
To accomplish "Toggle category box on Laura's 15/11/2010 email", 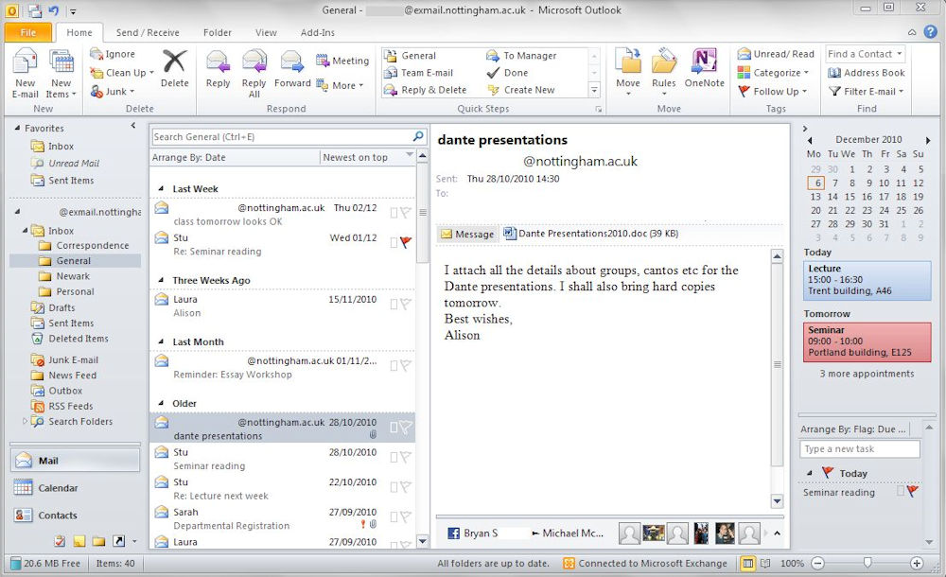I will [x=394, y=304].
